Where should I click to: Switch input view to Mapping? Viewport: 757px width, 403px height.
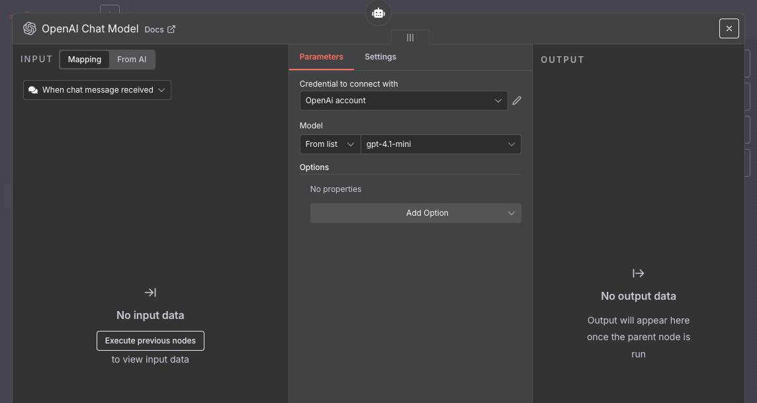85,60
